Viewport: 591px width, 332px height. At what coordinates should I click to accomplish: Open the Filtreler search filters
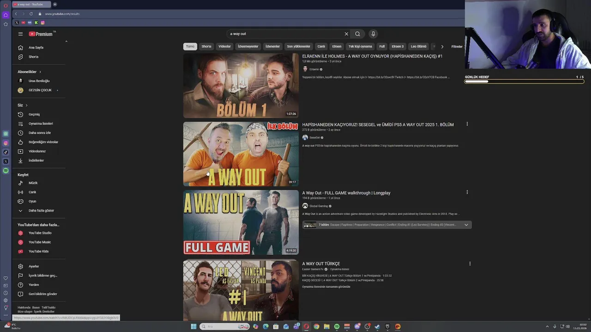pyautogui.click(x=457, y=47)
